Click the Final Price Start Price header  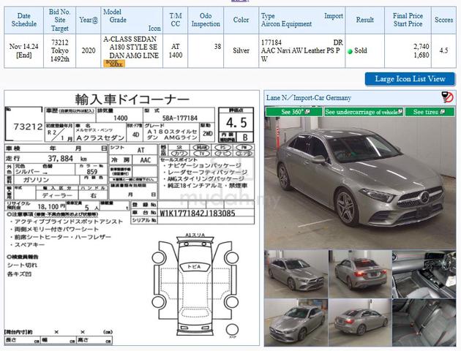(408, 20)
